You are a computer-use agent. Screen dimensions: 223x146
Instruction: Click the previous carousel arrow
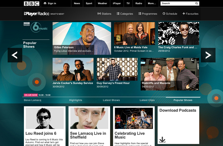click(x=15, y=55)
